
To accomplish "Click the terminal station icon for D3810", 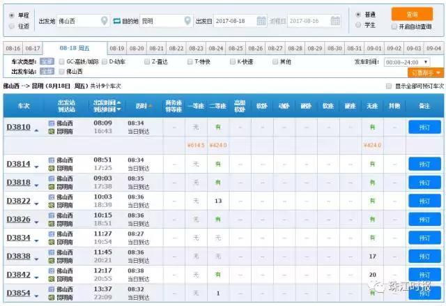I will coord(51,131).
